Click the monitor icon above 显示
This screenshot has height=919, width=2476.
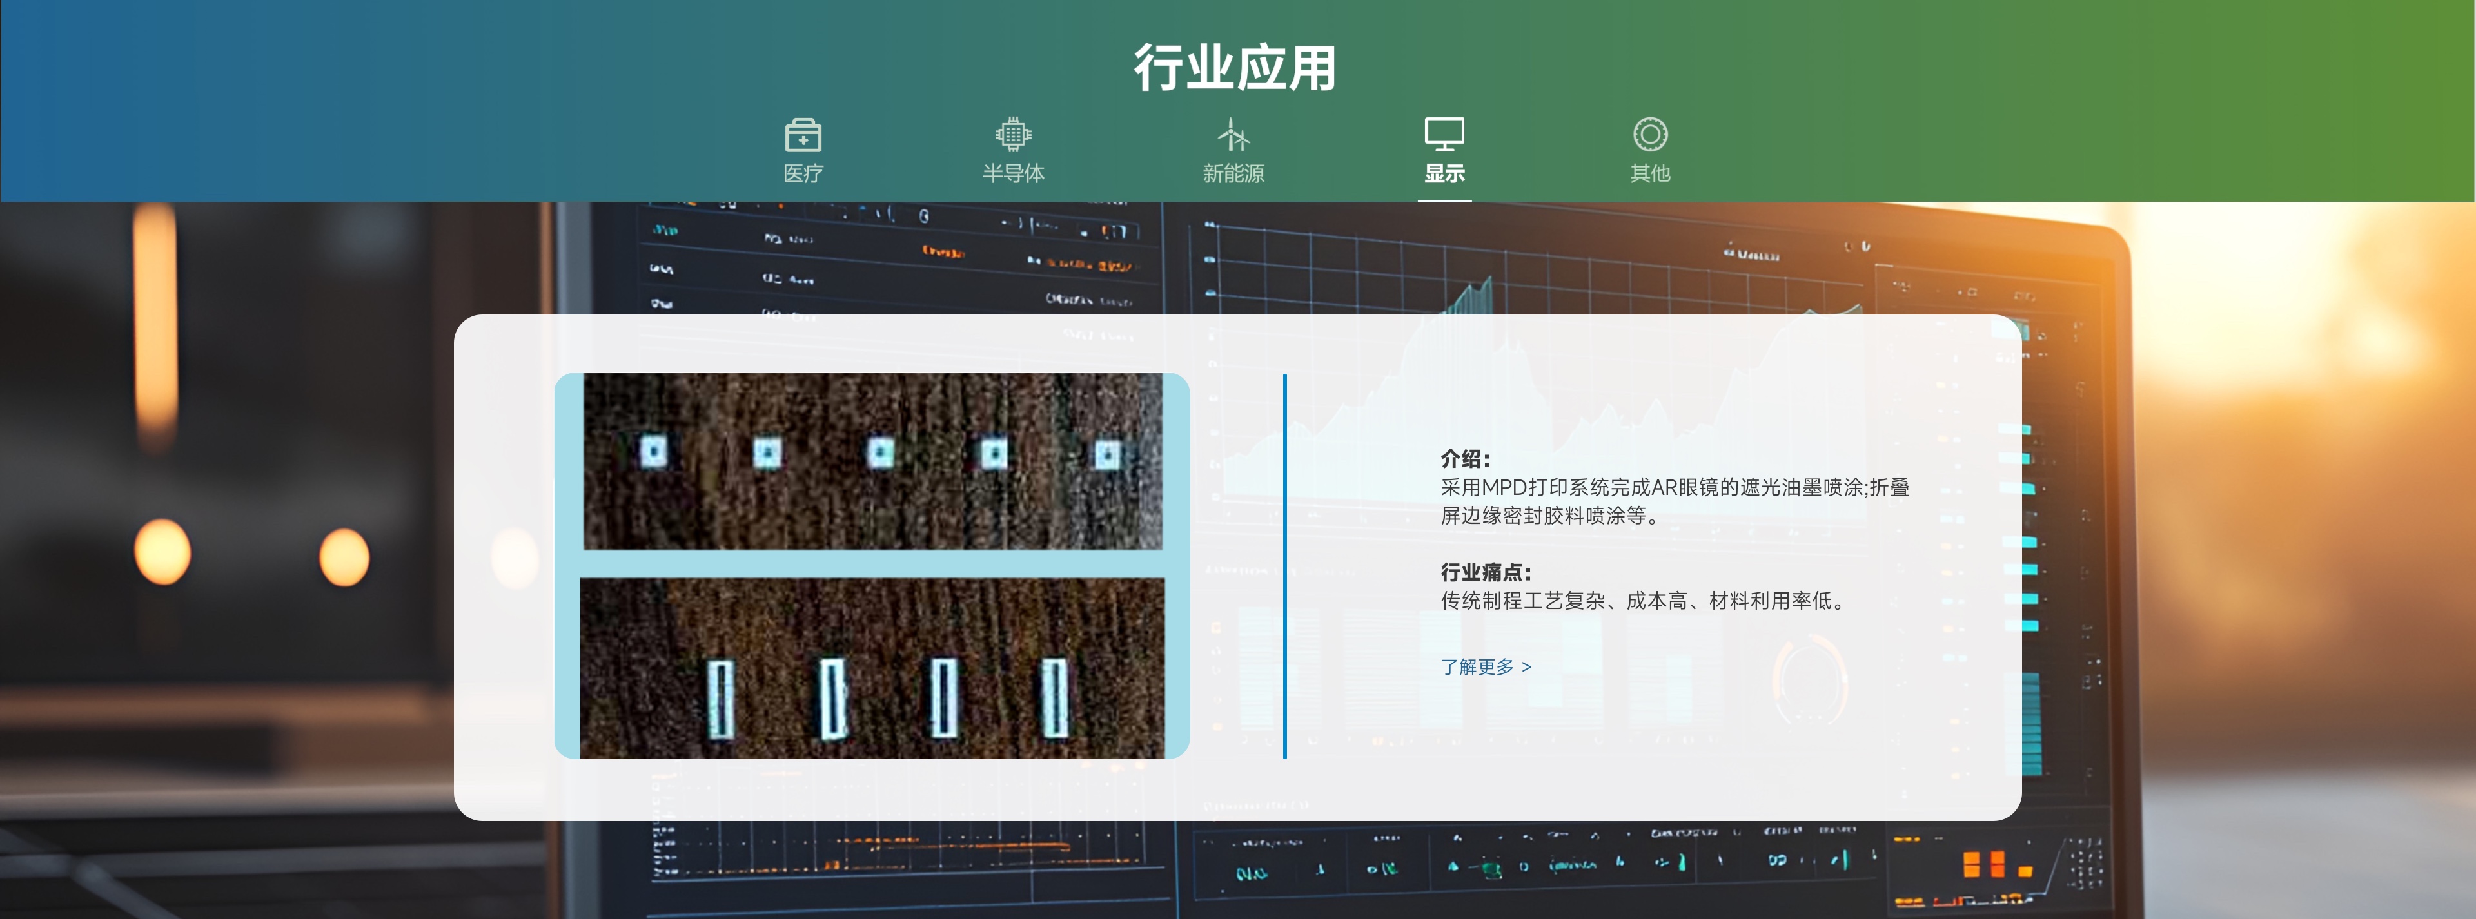point(1444,135)
